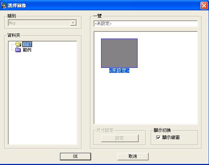Click the tree line beside the 範例 folder

[13, 50]
